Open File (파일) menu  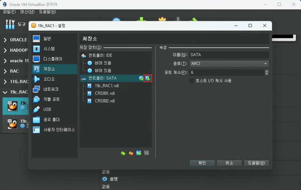(9, 12)
